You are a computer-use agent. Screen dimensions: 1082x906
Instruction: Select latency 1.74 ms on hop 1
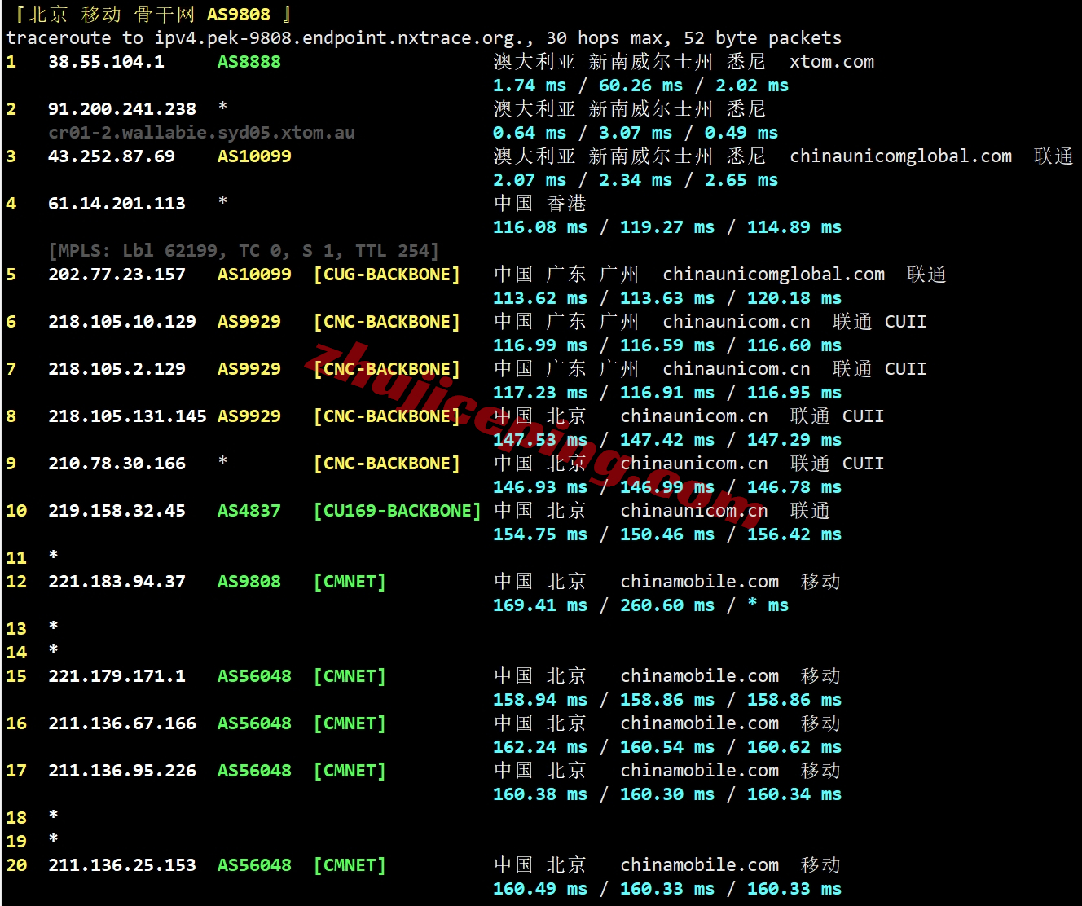(530, 86)
